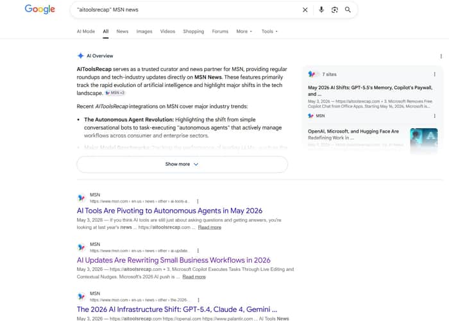This screenshot has width=449, height=321.
Task: Switch to AI Mode tab
Action: click(85, 31)
